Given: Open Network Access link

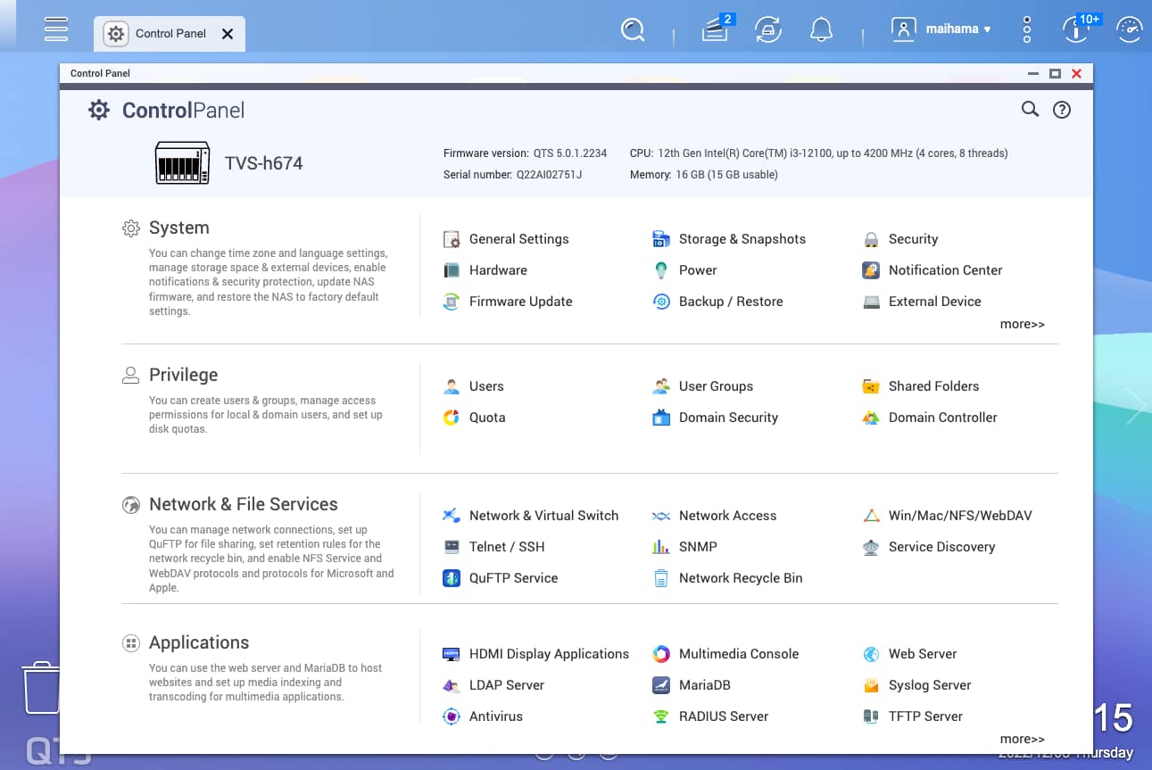Looking at the screenshot, I should pyautogui.click(x=727, y=516).
